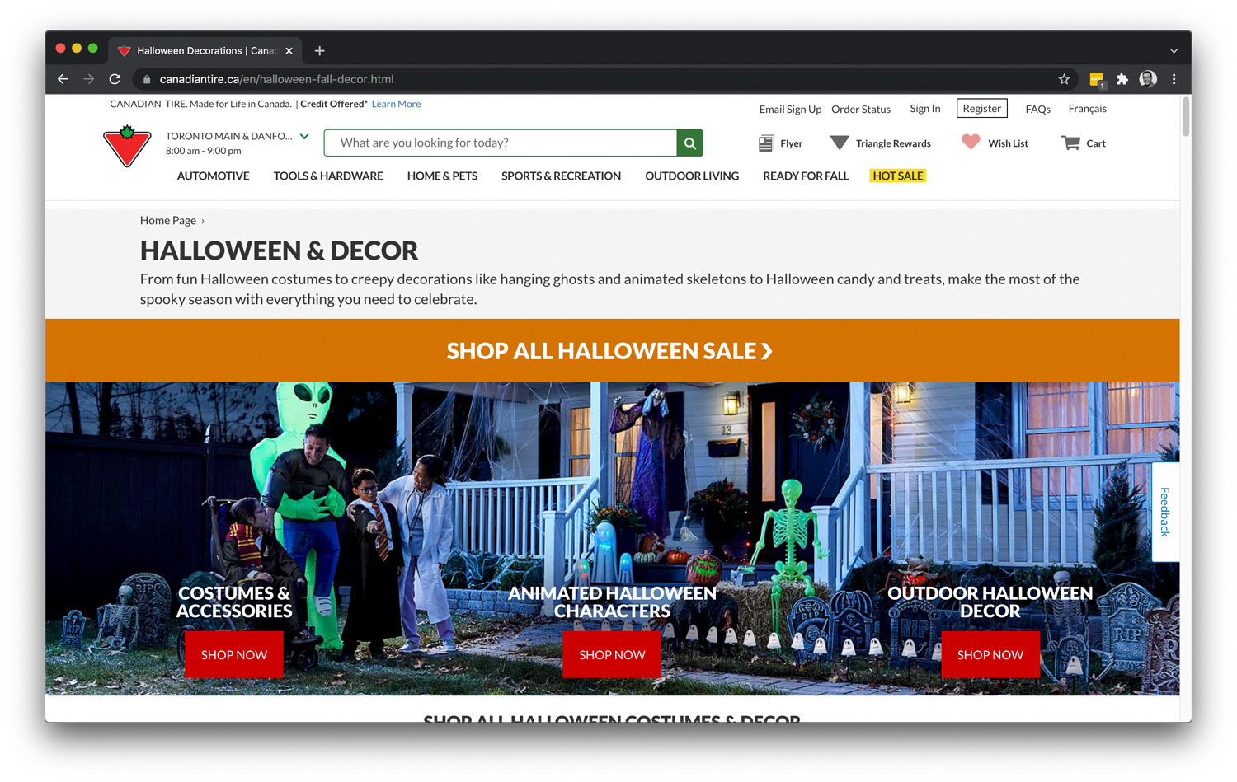The width and height of the screenshot is (1237, 782).
Task: Click the browser address bar URL
Action: tap(276, 79)
